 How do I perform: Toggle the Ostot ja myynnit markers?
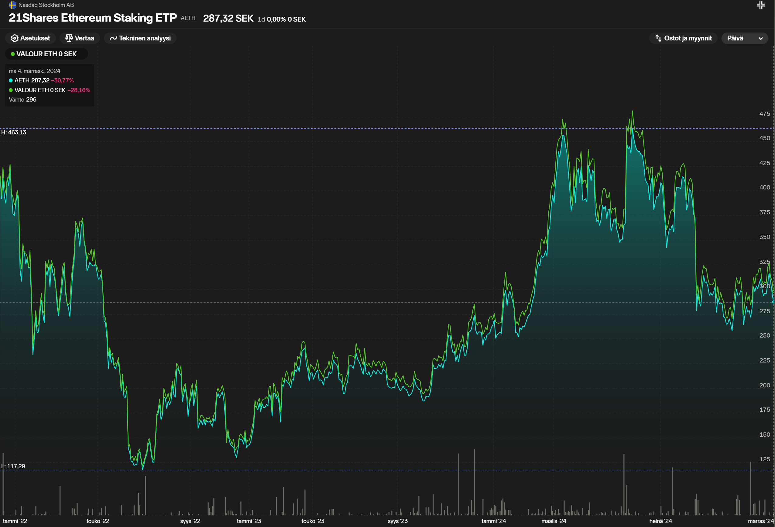[687, 38]
